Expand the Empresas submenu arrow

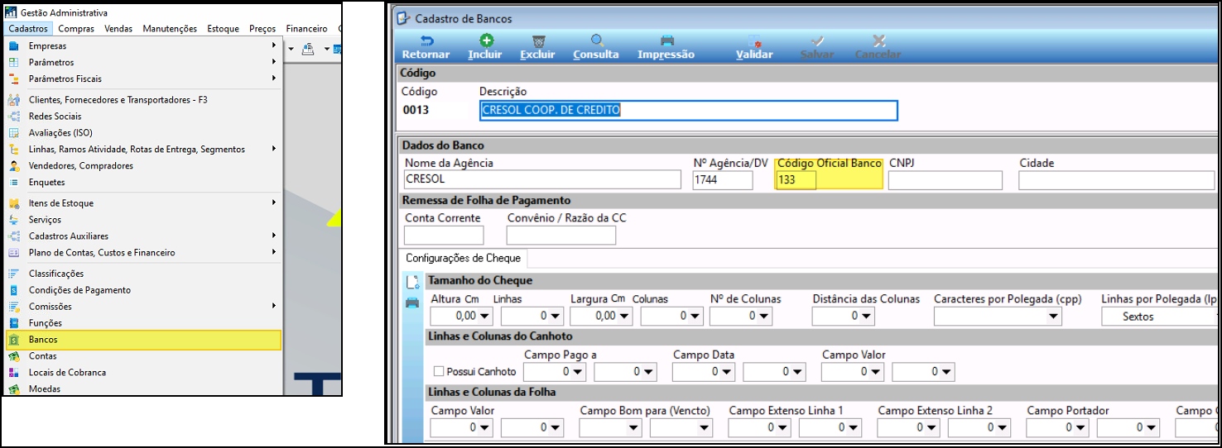point(273,45)
